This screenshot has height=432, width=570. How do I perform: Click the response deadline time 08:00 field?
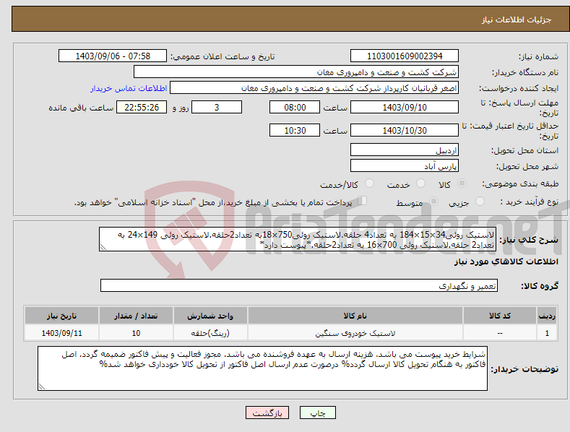295,107
